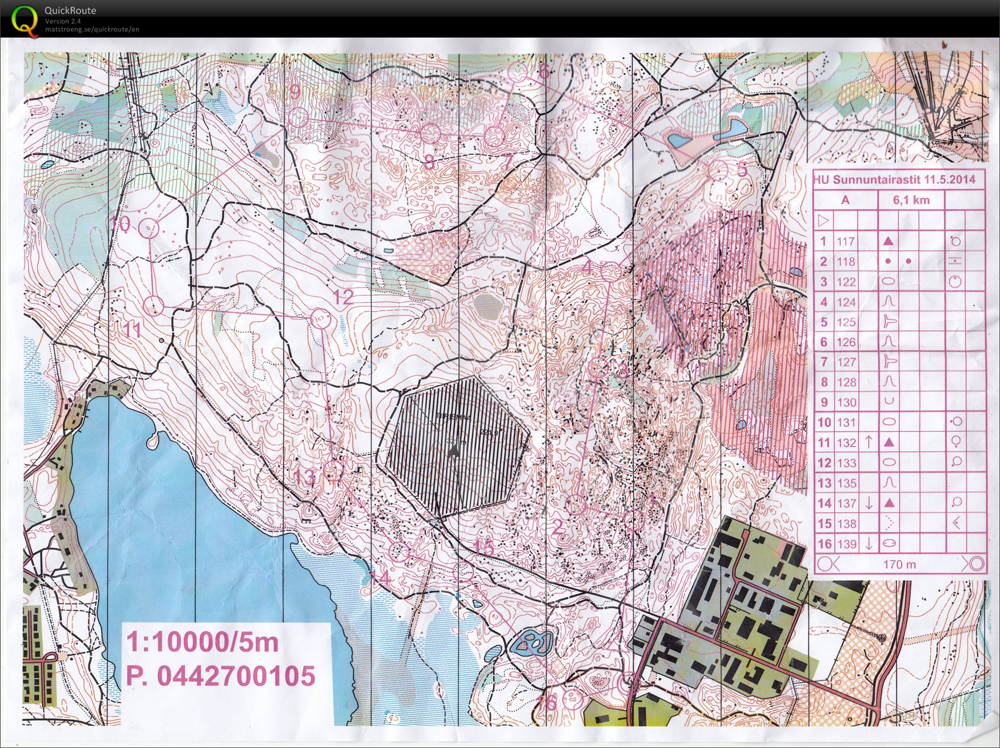The height and width of the screenshot is (748, 1000).
Task: Select control description row 1 code 117
Action: coord(846,241)
